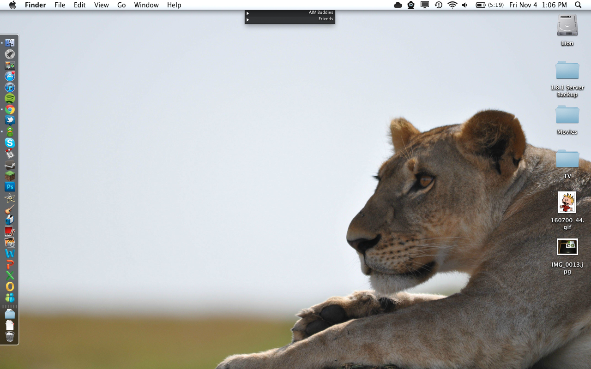Launch Skype from the dock
The image size is (591, 369).
(x=10, y=143)
